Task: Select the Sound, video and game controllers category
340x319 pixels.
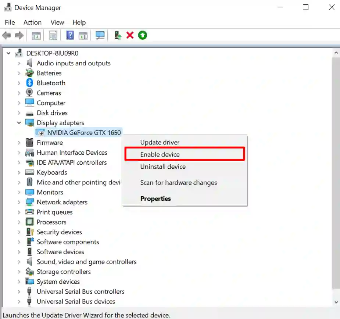Action: point(86,262)
